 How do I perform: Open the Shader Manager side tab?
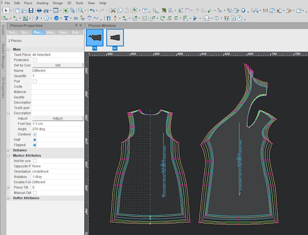point(3,56)
